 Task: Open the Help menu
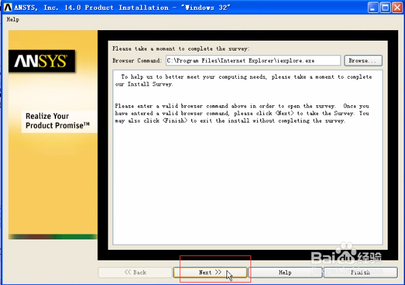(13, 20)
